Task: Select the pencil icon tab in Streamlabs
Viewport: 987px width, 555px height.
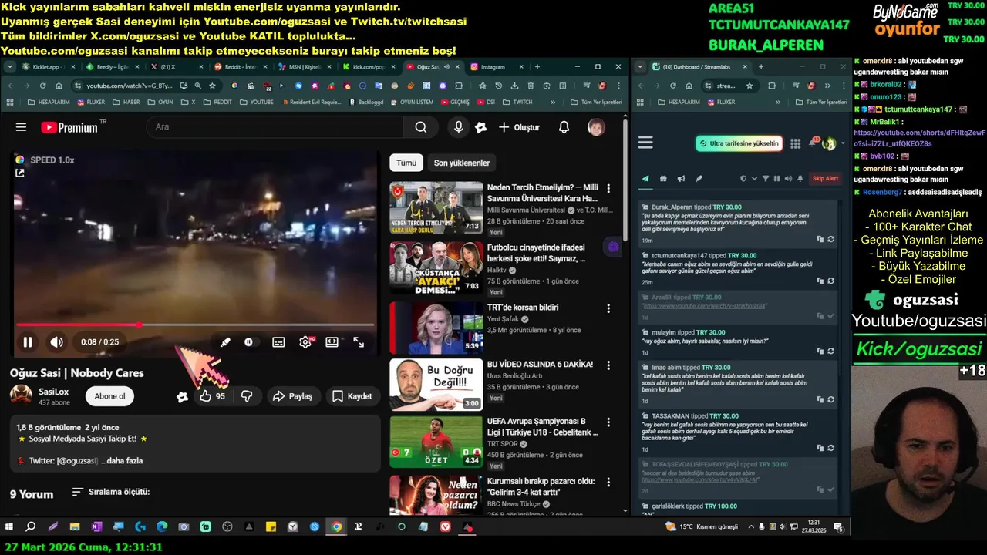Action: 699,179
